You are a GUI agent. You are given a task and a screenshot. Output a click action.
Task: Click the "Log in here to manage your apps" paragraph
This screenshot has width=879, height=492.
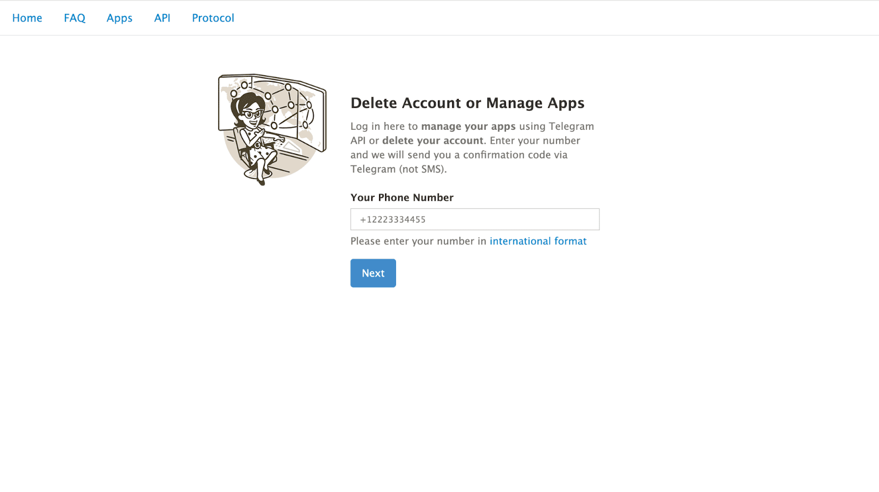tap(472, 148)
